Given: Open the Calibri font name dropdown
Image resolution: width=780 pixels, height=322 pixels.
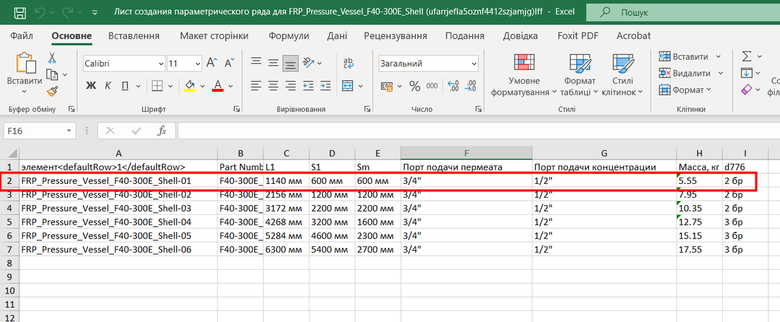Looking at the screenshot, I should click(x=161, y=63).
